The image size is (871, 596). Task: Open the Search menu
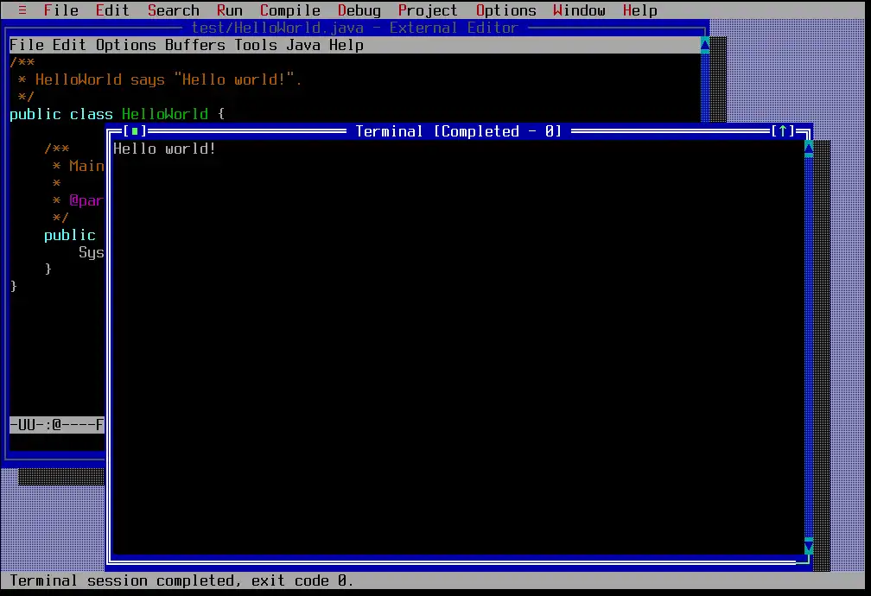tap(174, 10)
